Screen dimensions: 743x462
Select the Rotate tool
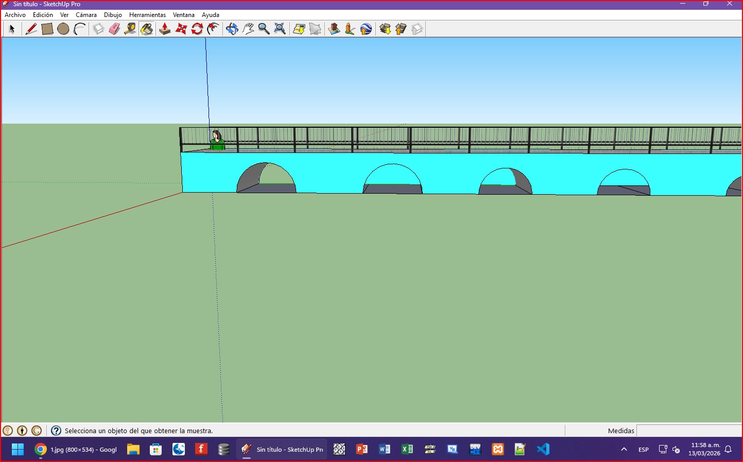pyautogui.click(x=197, y=29)
